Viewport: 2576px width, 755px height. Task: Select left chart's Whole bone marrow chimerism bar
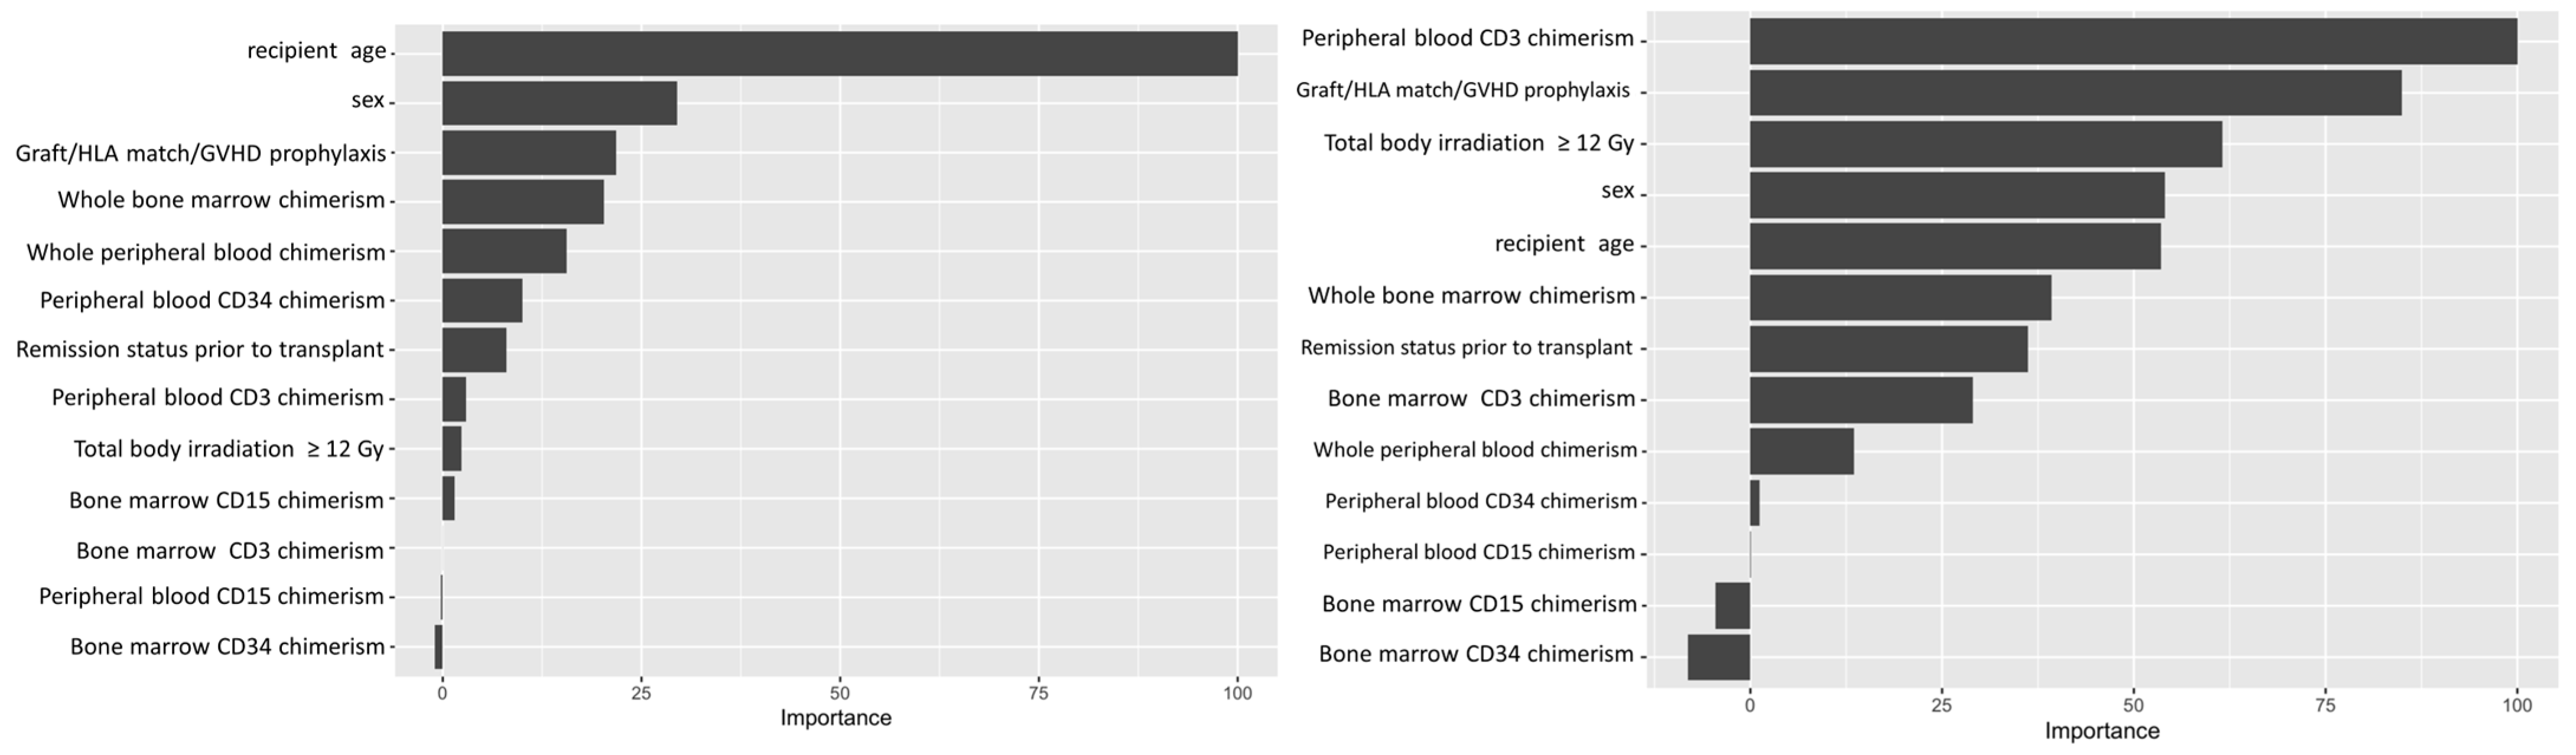(x=522, y=202)
